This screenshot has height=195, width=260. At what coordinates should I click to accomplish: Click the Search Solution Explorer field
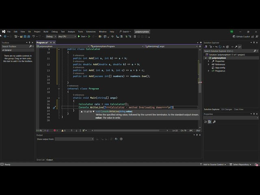[231, 51]
